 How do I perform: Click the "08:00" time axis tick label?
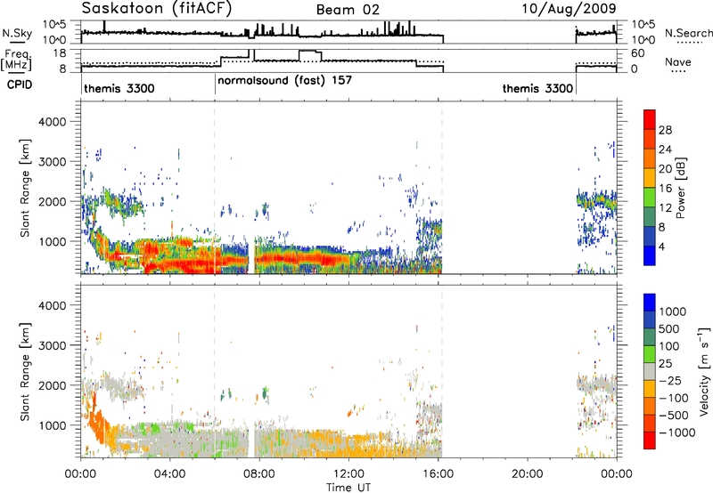pos(258,474)
